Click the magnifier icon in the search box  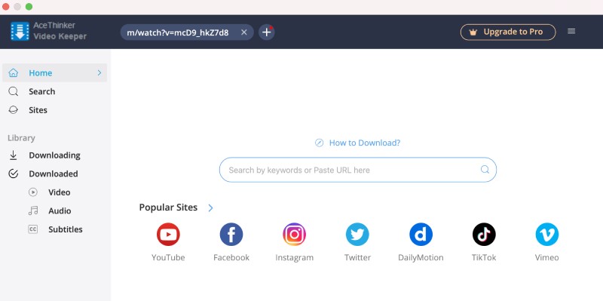[485, 170]
